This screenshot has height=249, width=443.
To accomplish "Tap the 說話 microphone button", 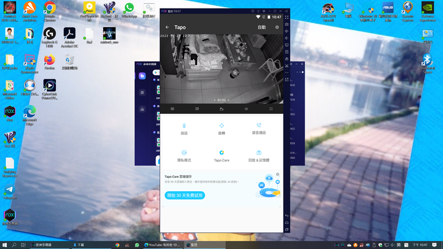I will pyautogui.click(x=184, y=128).
